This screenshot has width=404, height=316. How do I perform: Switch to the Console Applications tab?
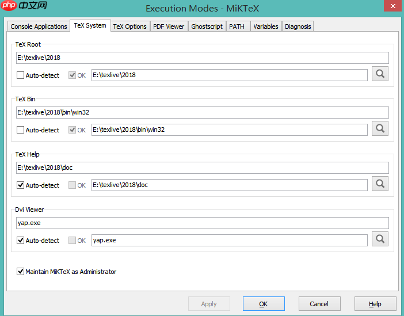pos(39,26)
